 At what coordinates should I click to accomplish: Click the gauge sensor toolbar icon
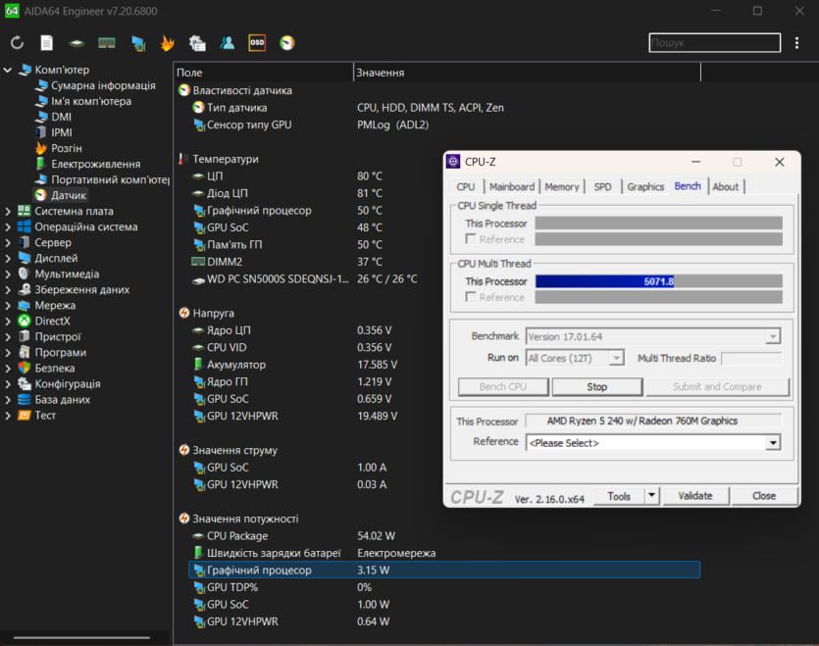tap(286, 43)
